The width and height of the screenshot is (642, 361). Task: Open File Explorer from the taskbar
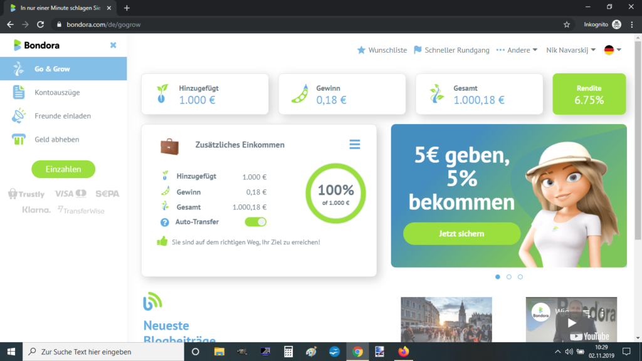click(x=219, y=352)
